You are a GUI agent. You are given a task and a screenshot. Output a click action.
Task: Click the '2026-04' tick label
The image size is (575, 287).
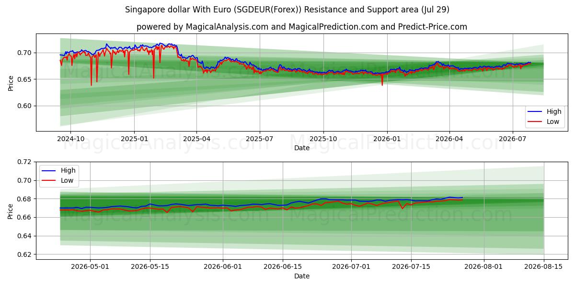449,139
